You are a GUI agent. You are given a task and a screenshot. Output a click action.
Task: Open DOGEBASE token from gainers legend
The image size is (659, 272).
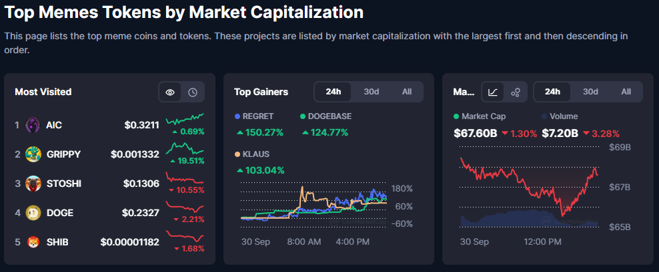pos(329,116)
